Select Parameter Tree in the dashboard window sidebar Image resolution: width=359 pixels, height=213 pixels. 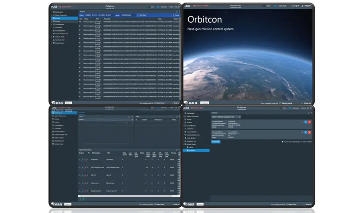(x=60, y=140)
